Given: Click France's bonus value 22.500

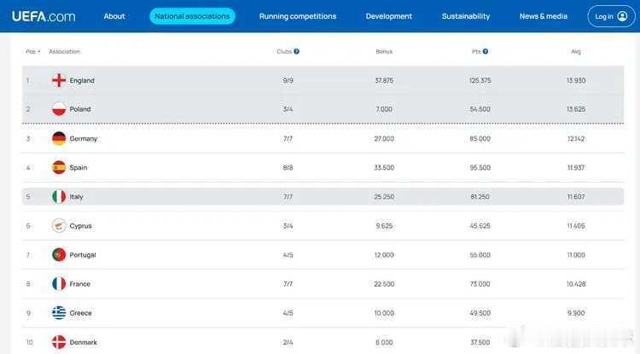Looking at the screenshot, I should pyautogui.click(x=384, y=284).
